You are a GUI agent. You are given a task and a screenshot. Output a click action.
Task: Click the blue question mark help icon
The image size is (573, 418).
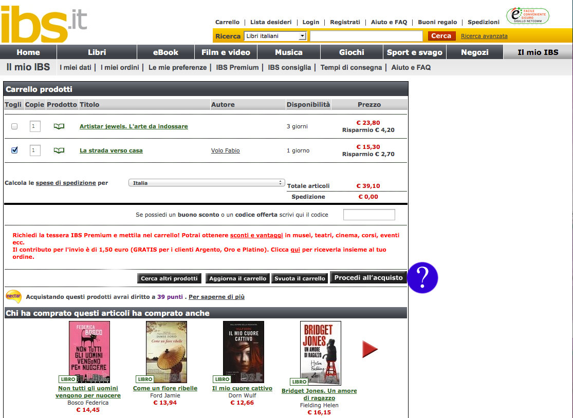pyautogui.click(x=422, y=277)
